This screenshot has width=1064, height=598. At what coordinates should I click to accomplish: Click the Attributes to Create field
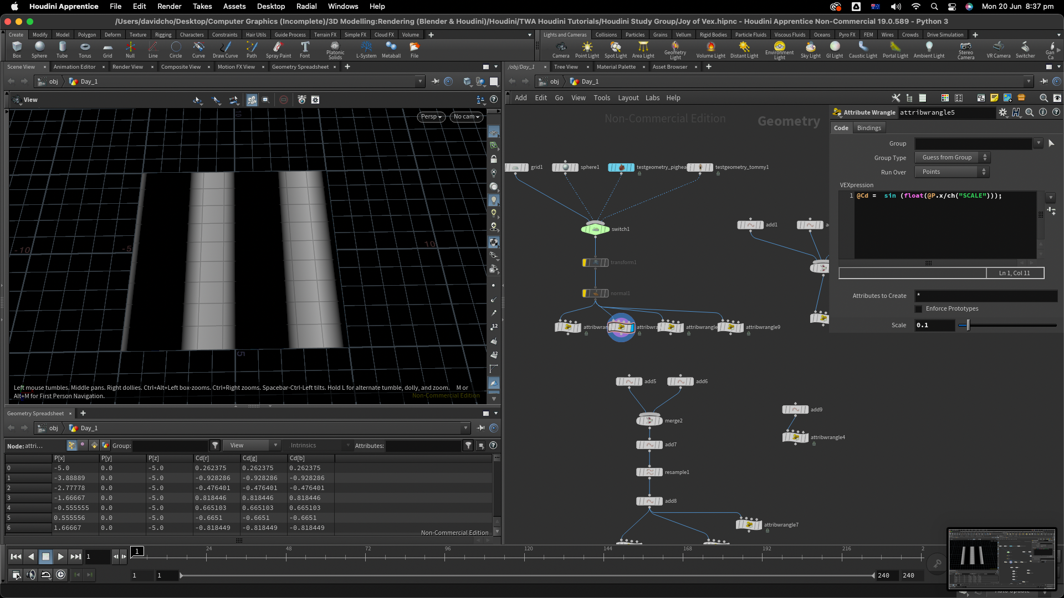coord(985,296)
